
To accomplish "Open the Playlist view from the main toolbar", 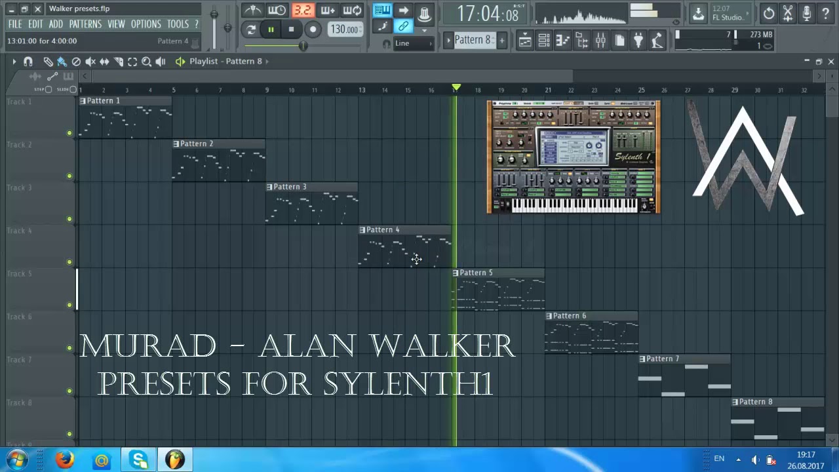I will (525, 41).
